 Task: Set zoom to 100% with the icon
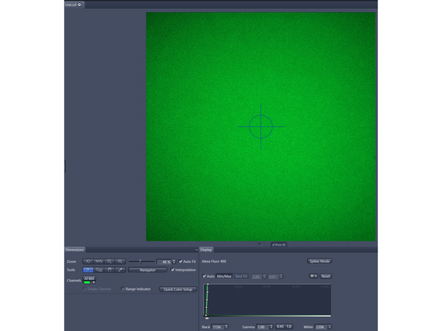99,262
